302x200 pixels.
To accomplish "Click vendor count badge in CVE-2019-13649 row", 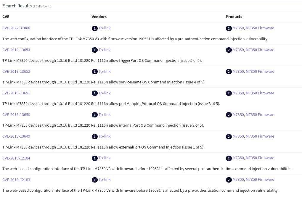I will click(x=94, y=136).
